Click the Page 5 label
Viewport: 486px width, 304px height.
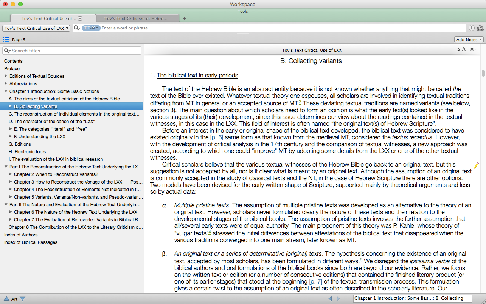pos(19,40)
